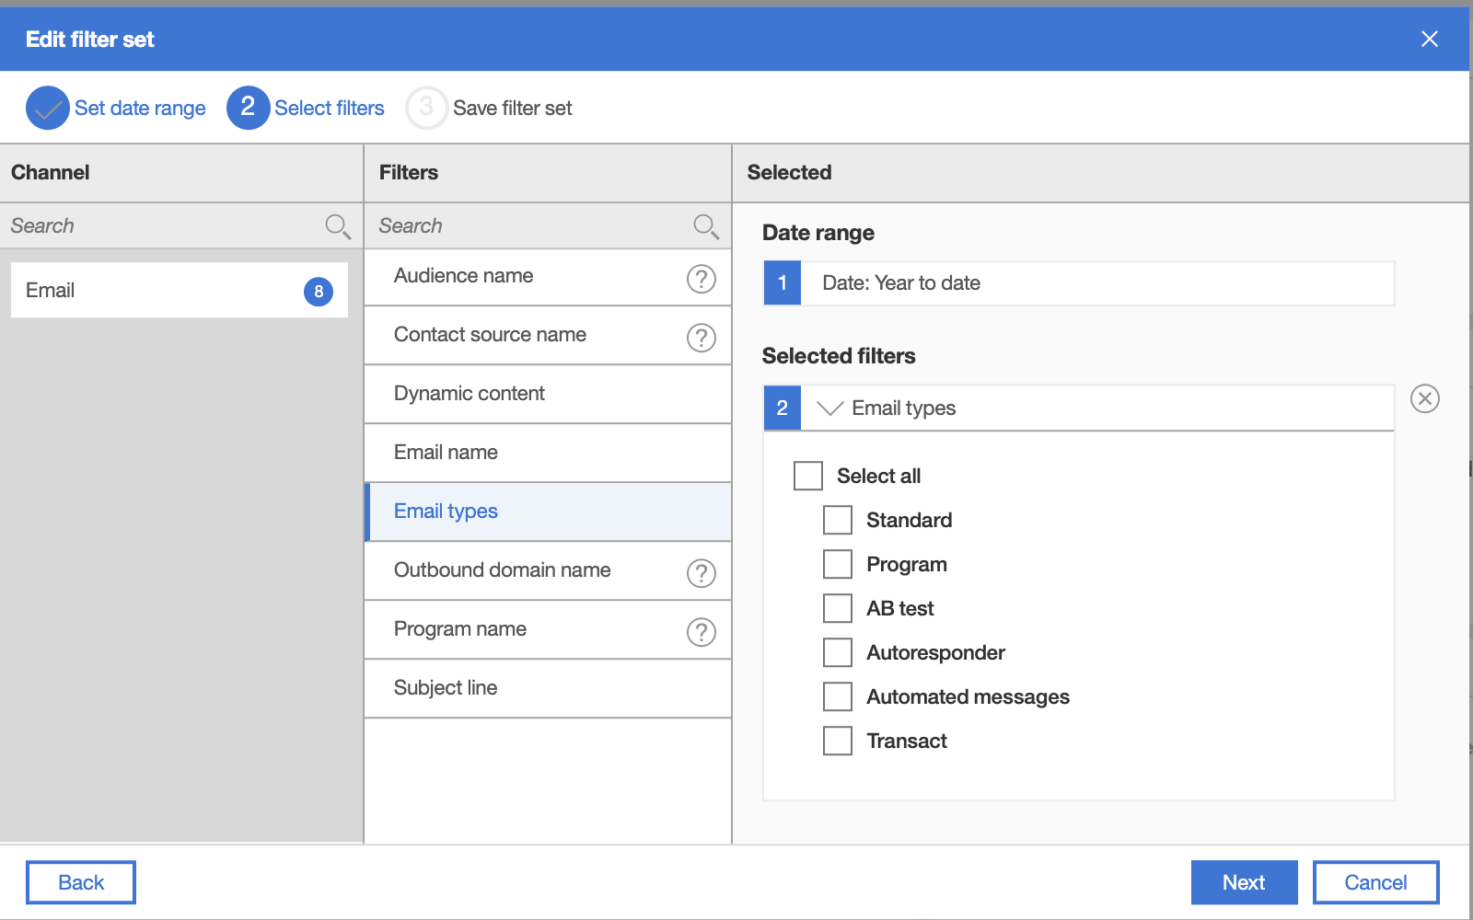
Task: Click the Channel search magnifier icon
Action: pos(338,226)
